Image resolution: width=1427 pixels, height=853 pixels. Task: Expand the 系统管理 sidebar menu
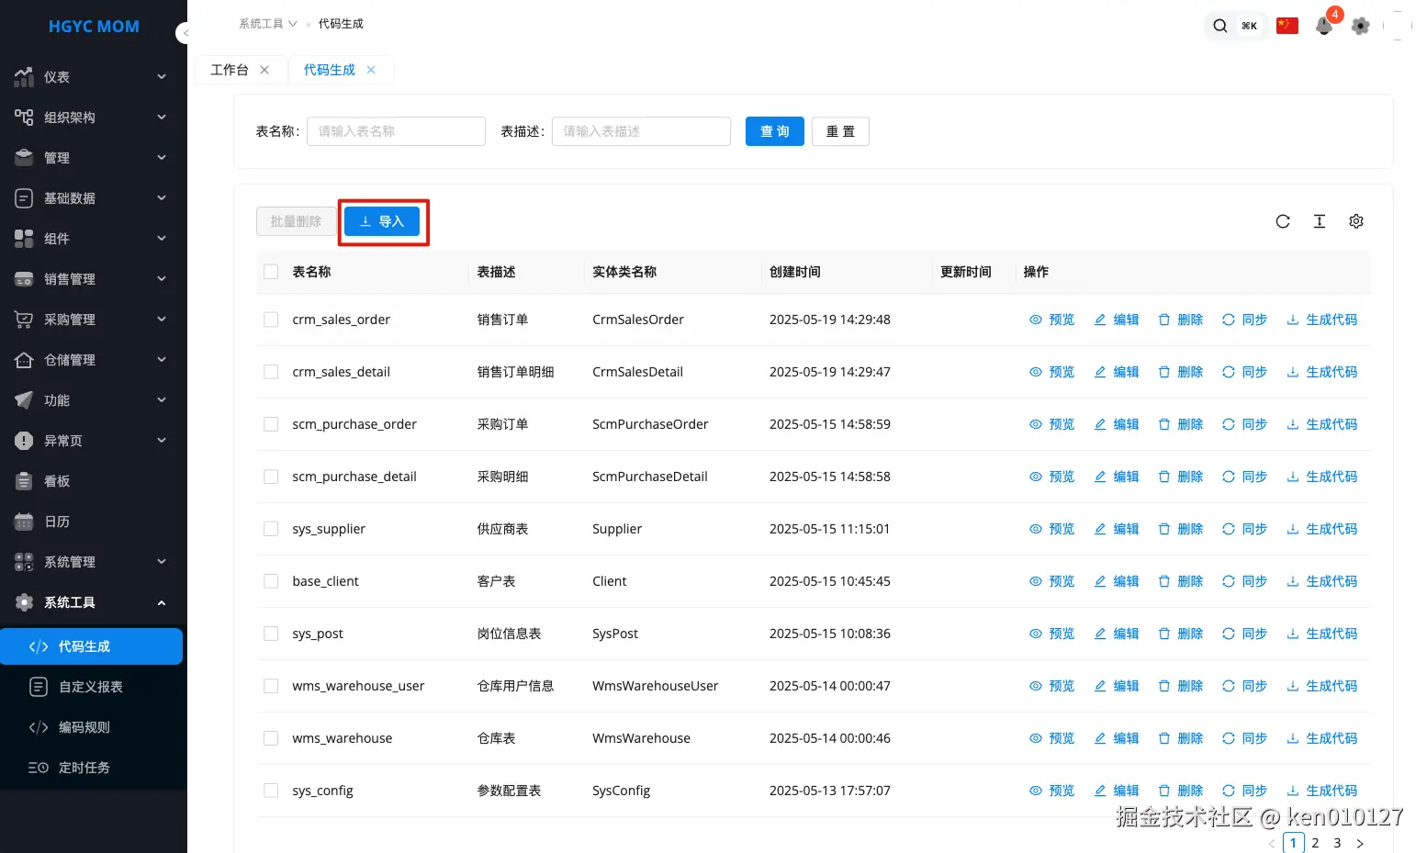tap(92, 562)
